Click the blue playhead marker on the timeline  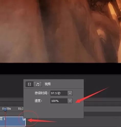(x=5, y=109)
